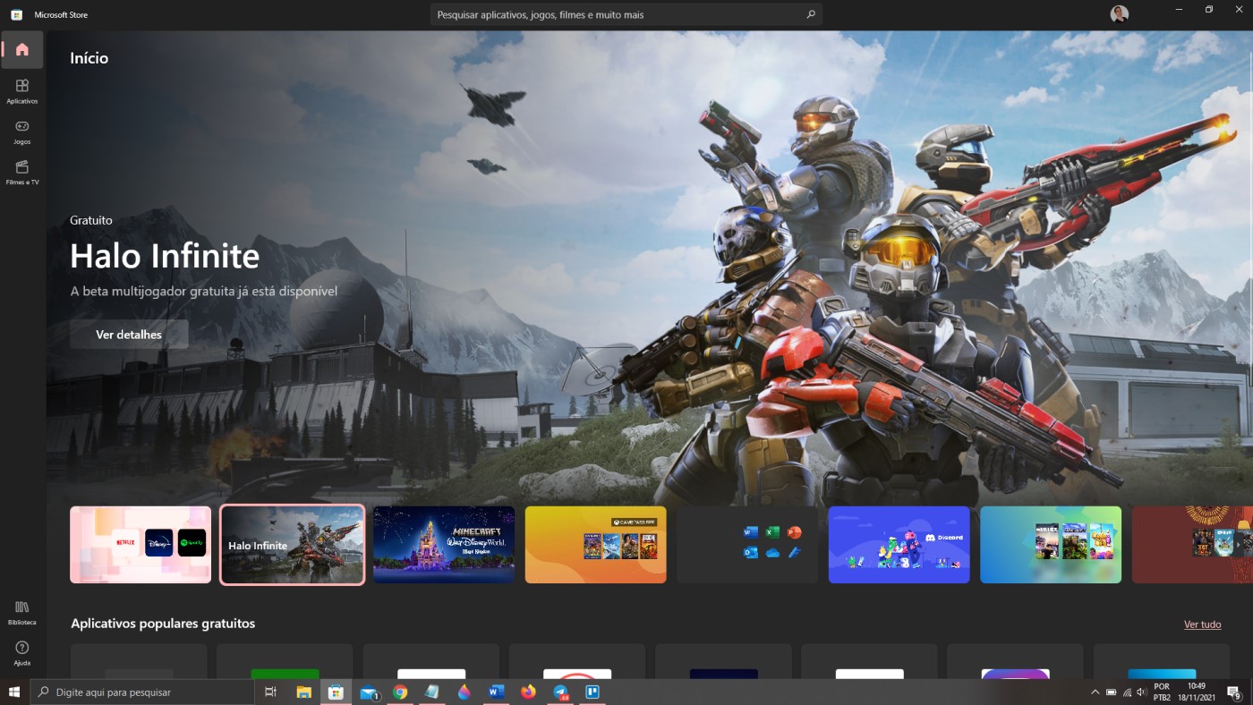
Task: Click Aplicativos populares gratuitos heading
Action: 163,624
